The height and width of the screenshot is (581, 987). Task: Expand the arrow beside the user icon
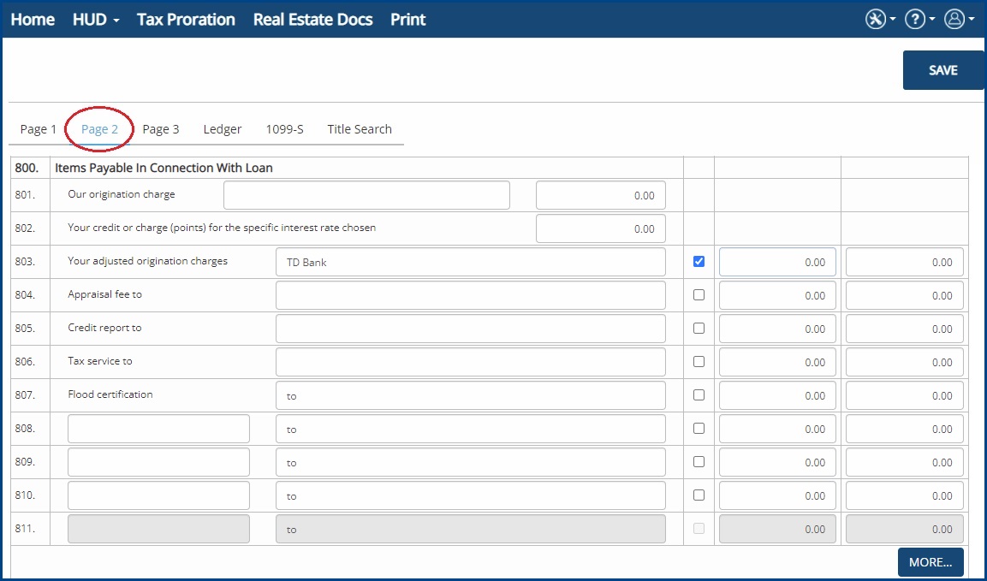tap(972, 20)
